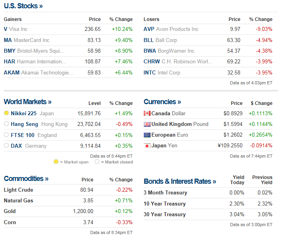Select the 10 Year Treasury row
Viewport: 282px width, 238px height.
[x=164, y=204]
